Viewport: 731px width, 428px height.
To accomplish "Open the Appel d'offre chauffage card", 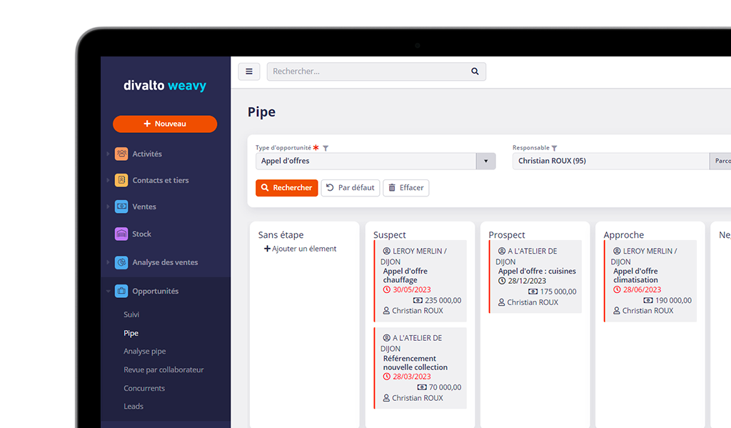I will [420, 281].
